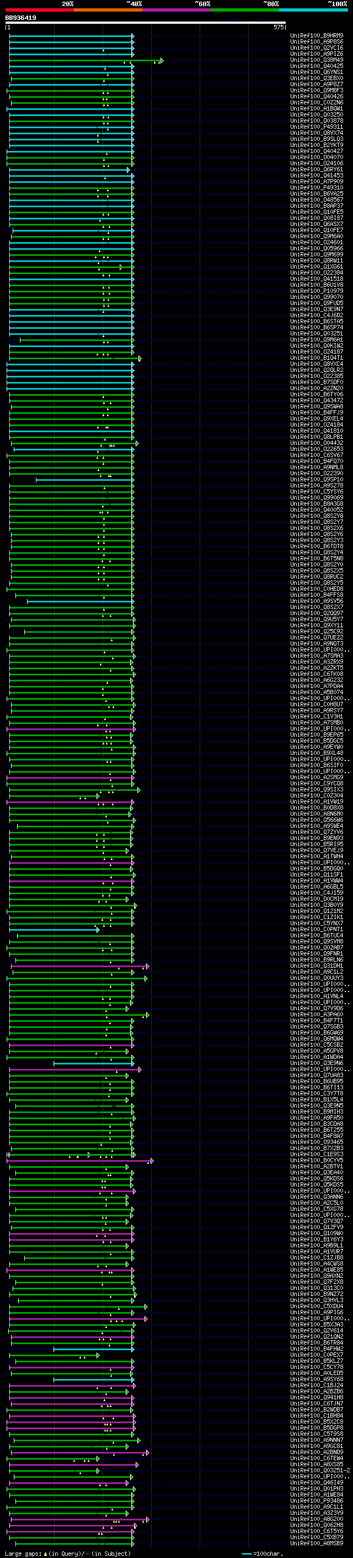This screenshot has height=1558, width=353.
Task: Click UniRef100_P49311 label
Action: click(317, 127)
